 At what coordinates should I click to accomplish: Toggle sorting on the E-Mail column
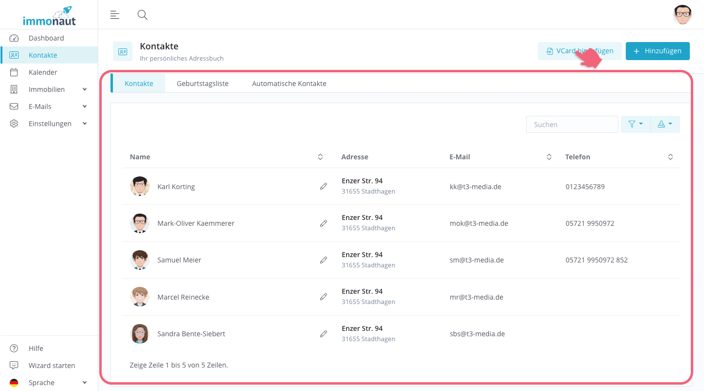[x=549, y=157]
